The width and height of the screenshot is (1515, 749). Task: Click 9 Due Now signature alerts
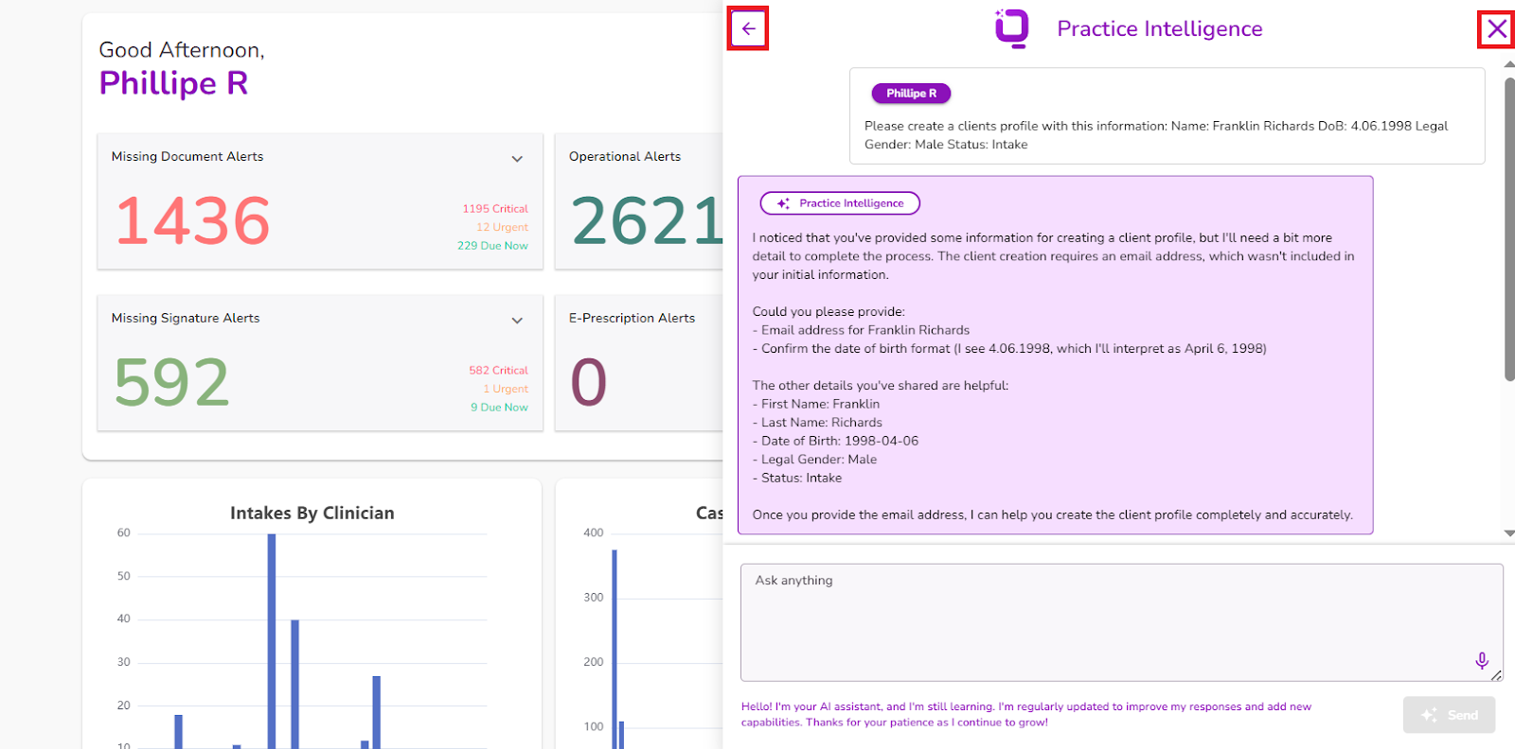(x=499, y=408)
